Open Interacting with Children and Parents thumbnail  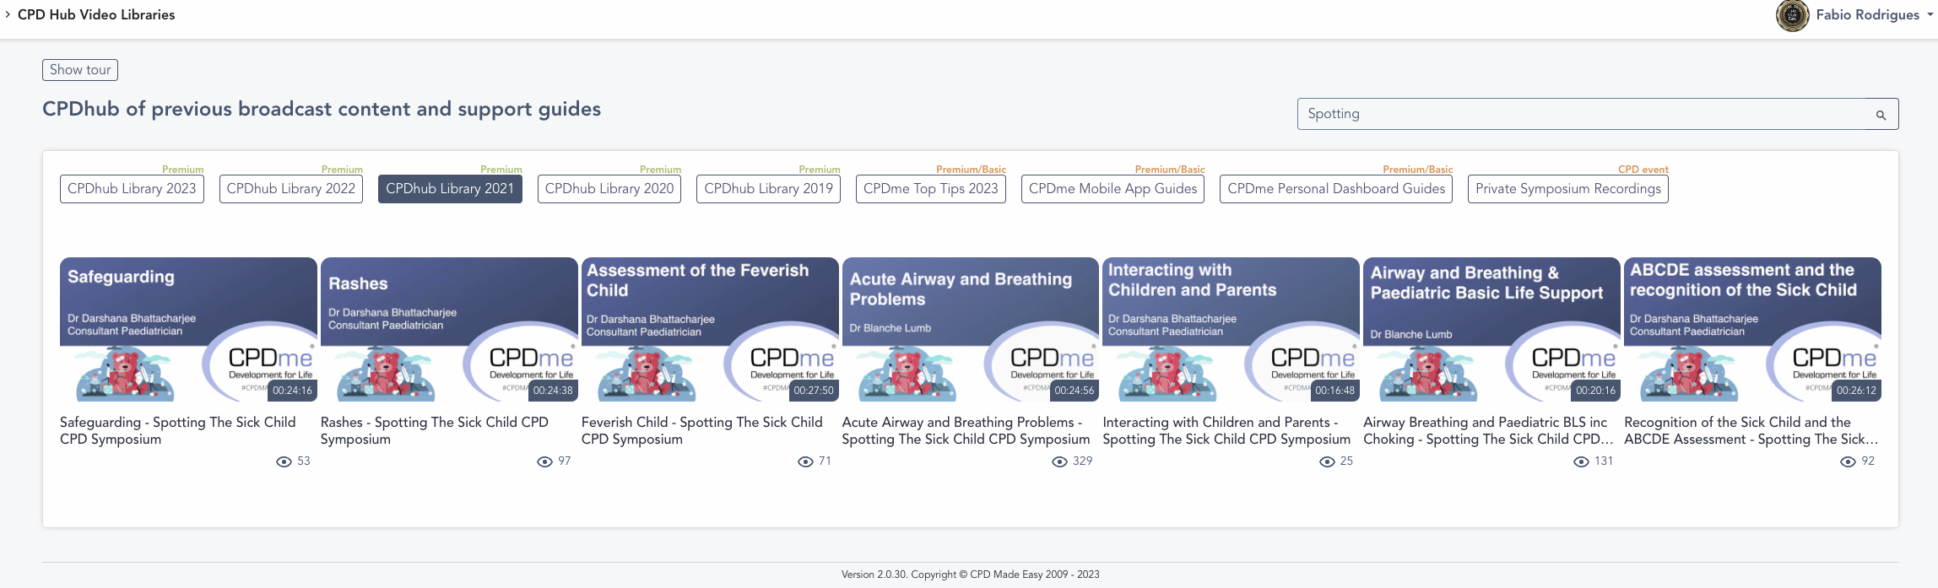(1231, 330)
